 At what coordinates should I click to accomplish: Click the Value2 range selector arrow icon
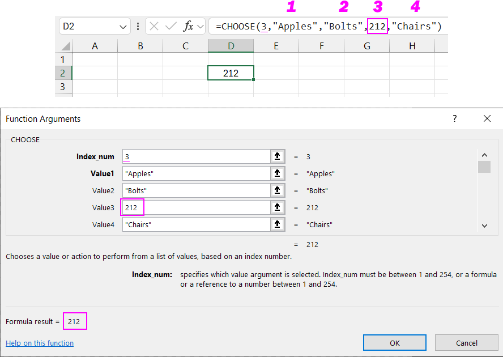tap(276, 191)
